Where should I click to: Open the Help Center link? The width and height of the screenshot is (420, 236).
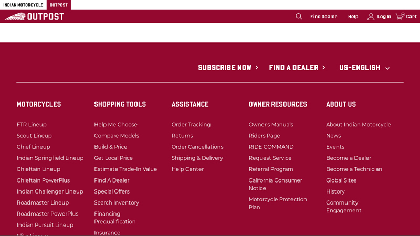[x=187, y=169]
